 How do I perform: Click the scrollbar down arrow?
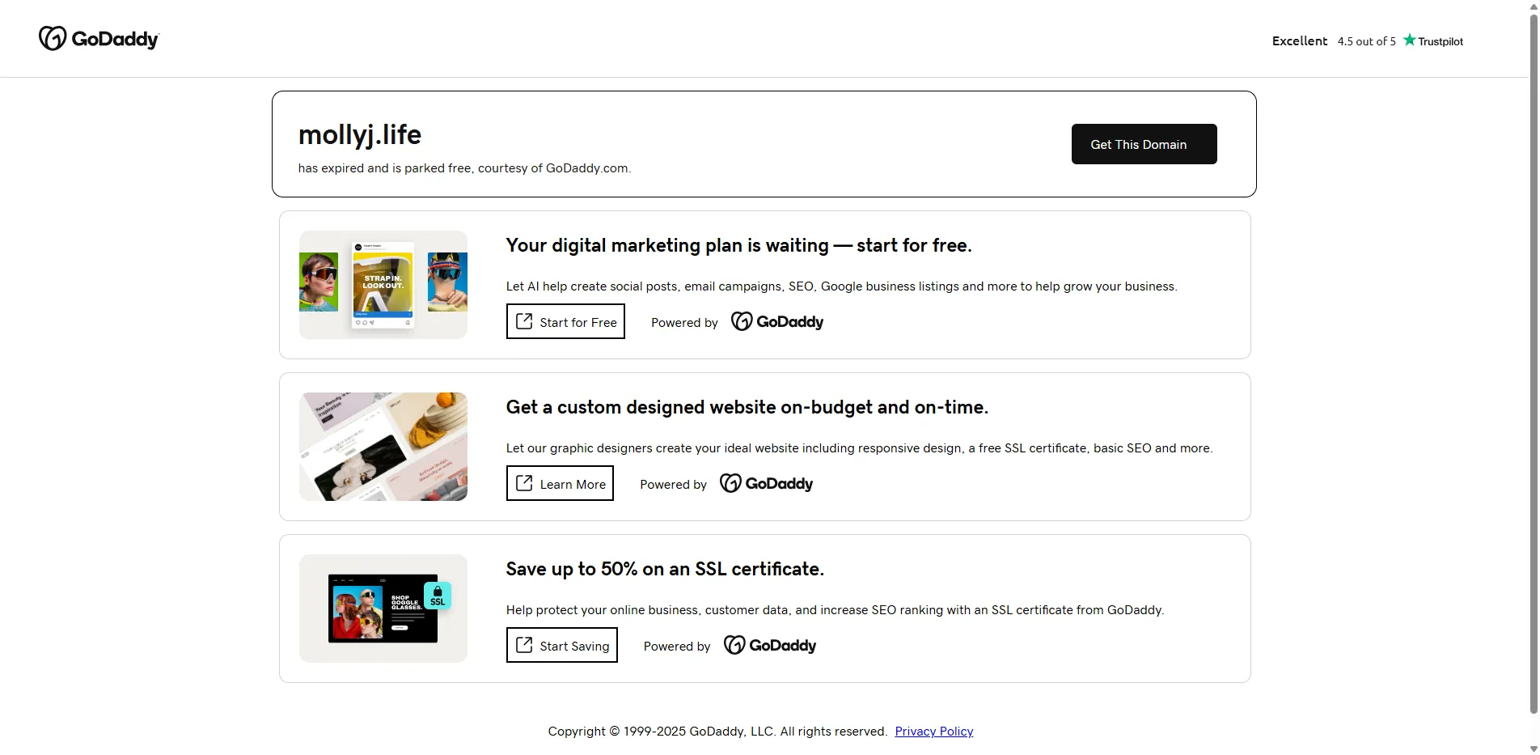pos(1533,749)
